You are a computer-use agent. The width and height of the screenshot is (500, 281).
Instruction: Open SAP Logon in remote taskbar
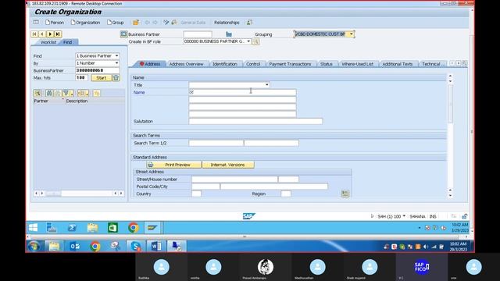152,228
